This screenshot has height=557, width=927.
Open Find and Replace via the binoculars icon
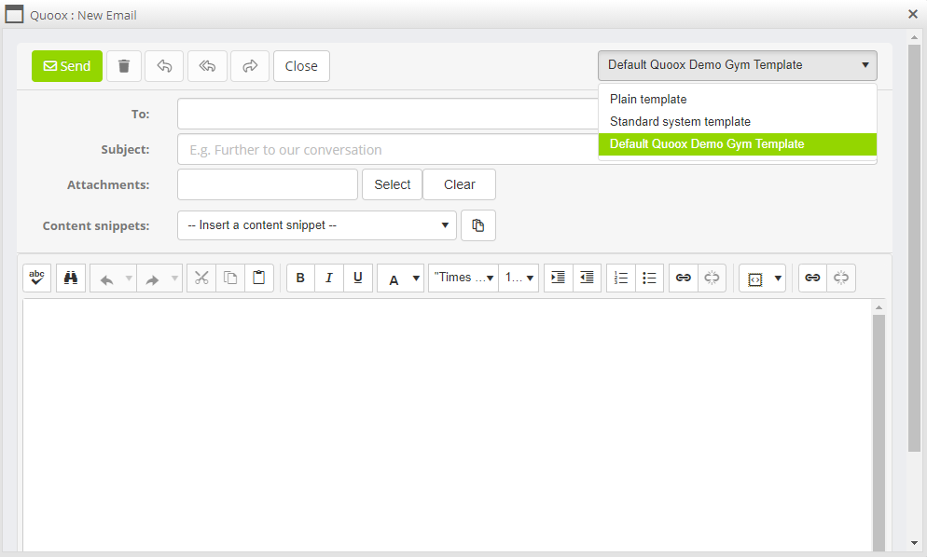(71, 278)
